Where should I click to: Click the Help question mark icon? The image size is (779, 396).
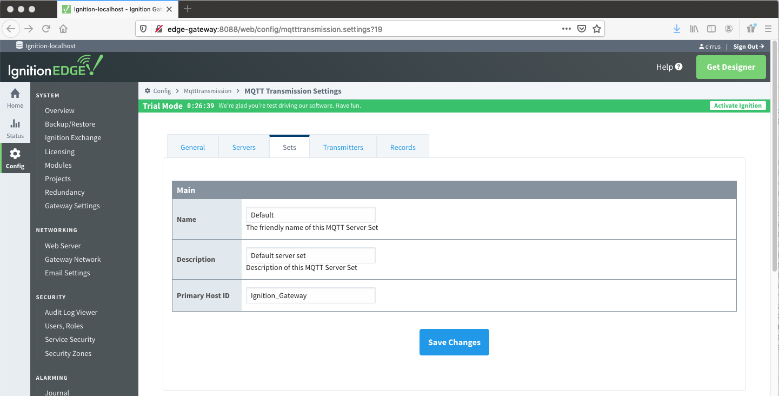pyautogui.click(x=679, y=67)
